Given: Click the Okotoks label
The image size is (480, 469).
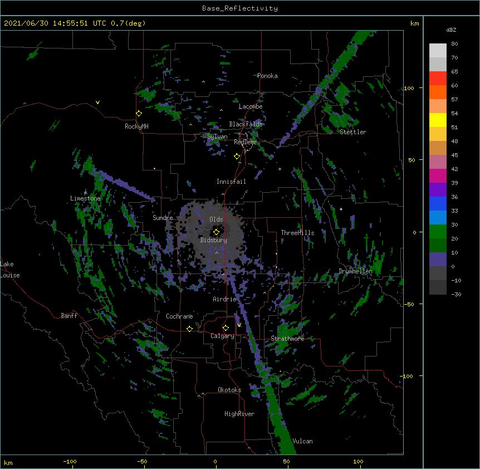Looking at the screenshot, I should coord(229,390).
